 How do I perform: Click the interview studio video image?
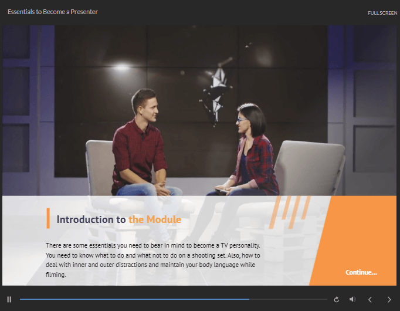click(199, 110)
